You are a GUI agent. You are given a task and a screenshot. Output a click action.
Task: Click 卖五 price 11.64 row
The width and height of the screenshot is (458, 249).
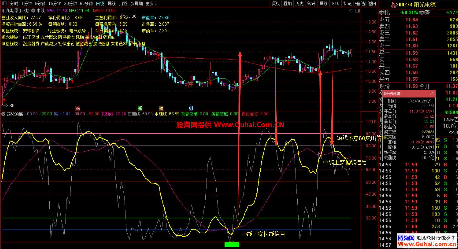(x=418, y=20)
